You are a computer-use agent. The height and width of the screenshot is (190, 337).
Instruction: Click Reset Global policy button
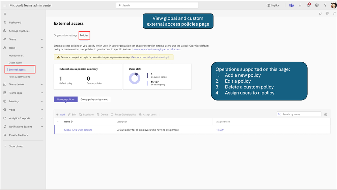click(x=123, y=114)
